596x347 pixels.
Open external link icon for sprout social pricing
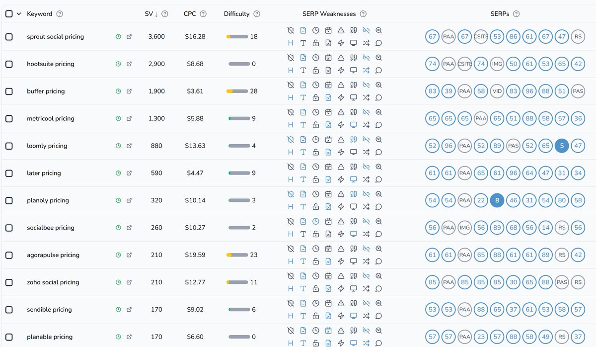click(129, 37)
